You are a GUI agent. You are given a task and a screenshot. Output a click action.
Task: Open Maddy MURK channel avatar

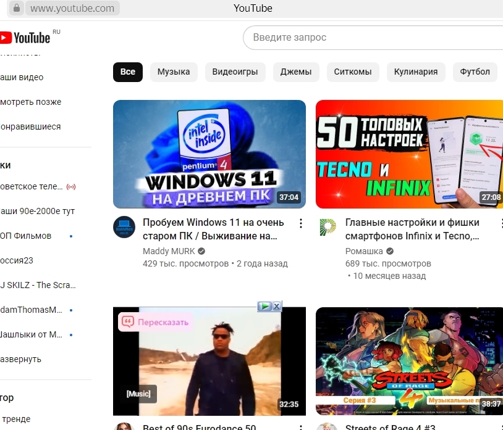[124, 227]
